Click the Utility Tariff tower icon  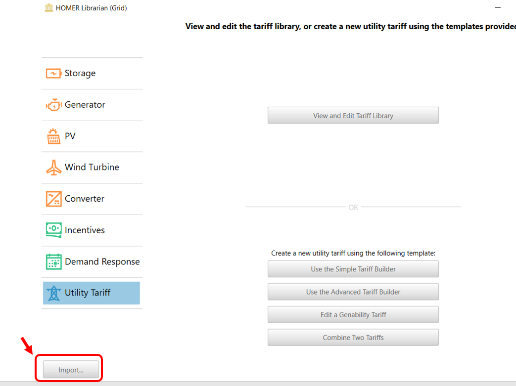pyautogui.click(x=53, y=293)
